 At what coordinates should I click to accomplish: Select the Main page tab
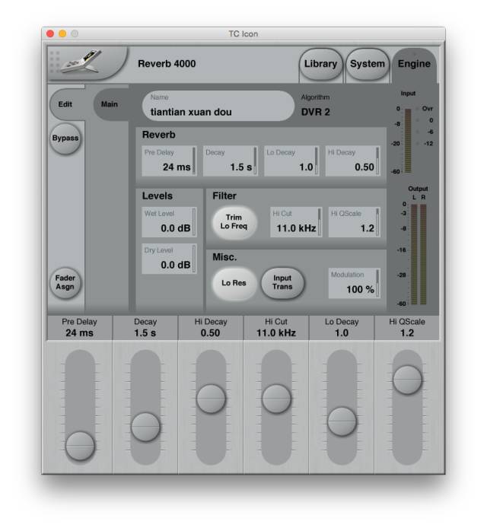[110, 104]
